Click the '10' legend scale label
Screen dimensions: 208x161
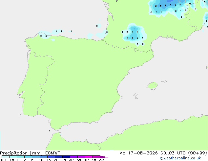pyautogui.click(x=41, y=160)
